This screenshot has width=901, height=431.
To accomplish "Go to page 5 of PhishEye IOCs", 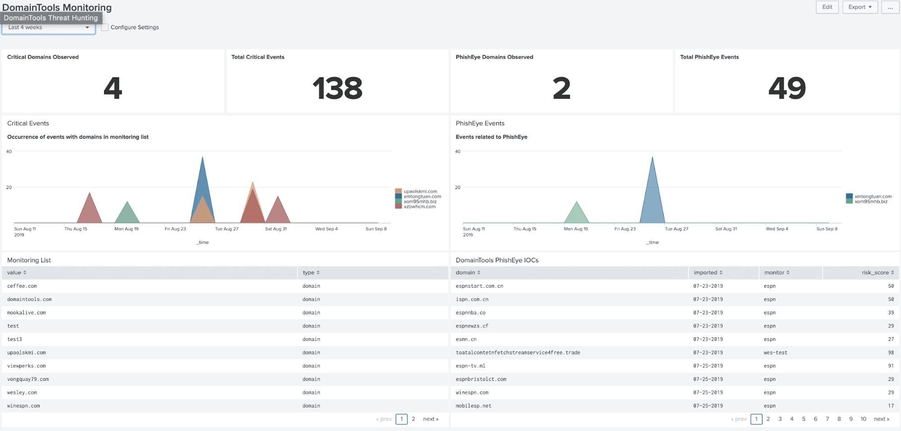I will tap(804, 419).
